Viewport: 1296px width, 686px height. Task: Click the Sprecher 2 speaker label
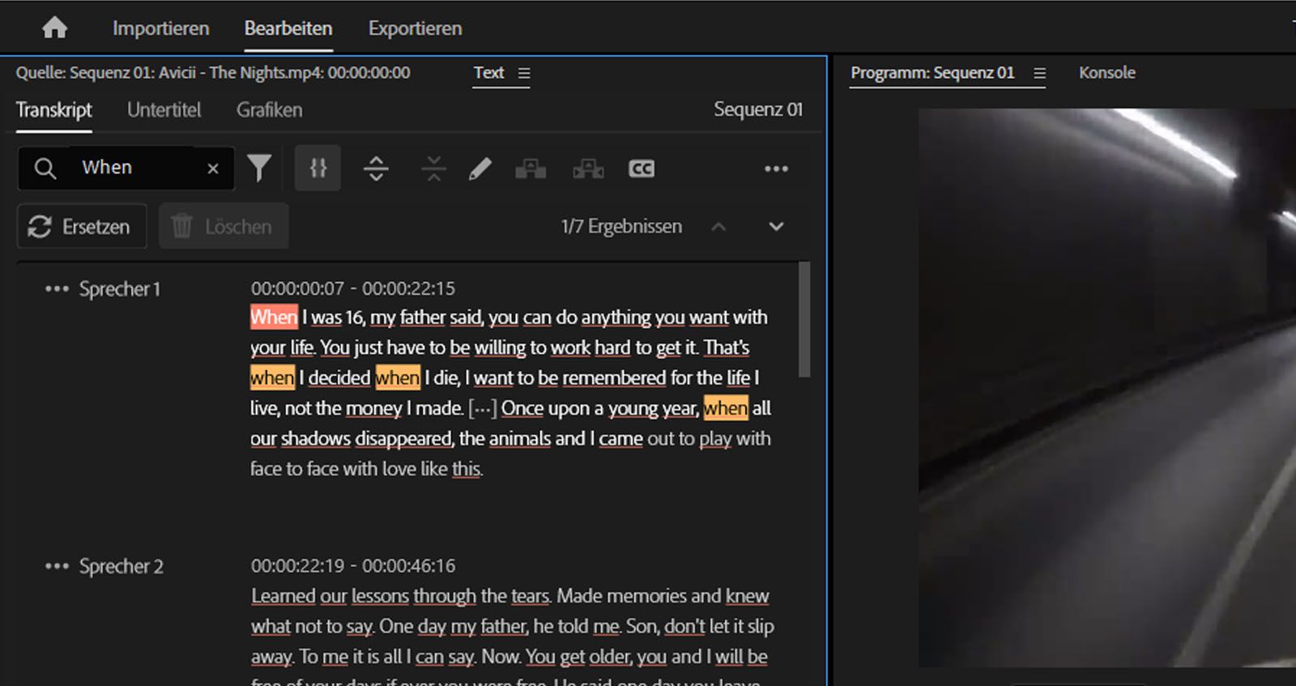[x=122, y=566]
